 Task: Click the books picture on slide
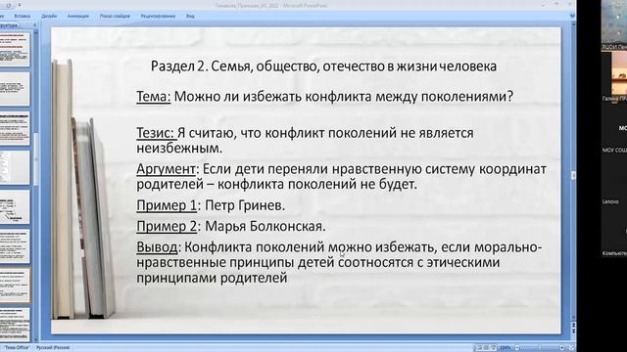[83, 190]
